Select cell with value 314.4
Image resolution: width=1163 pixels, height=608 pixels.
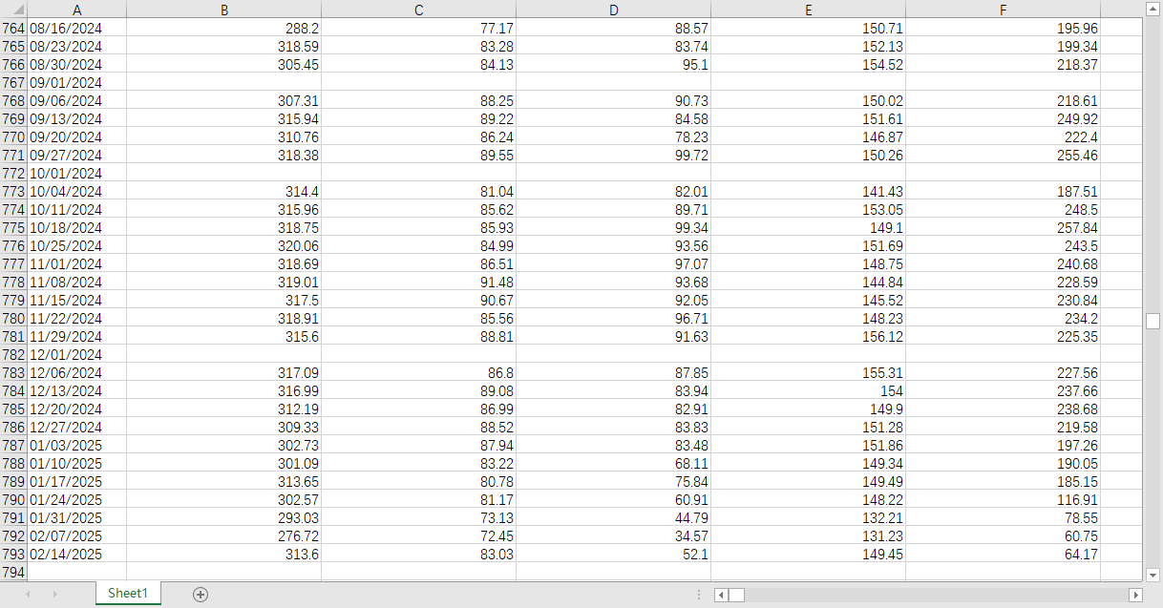pyautogui.click(x=223, y=192)
